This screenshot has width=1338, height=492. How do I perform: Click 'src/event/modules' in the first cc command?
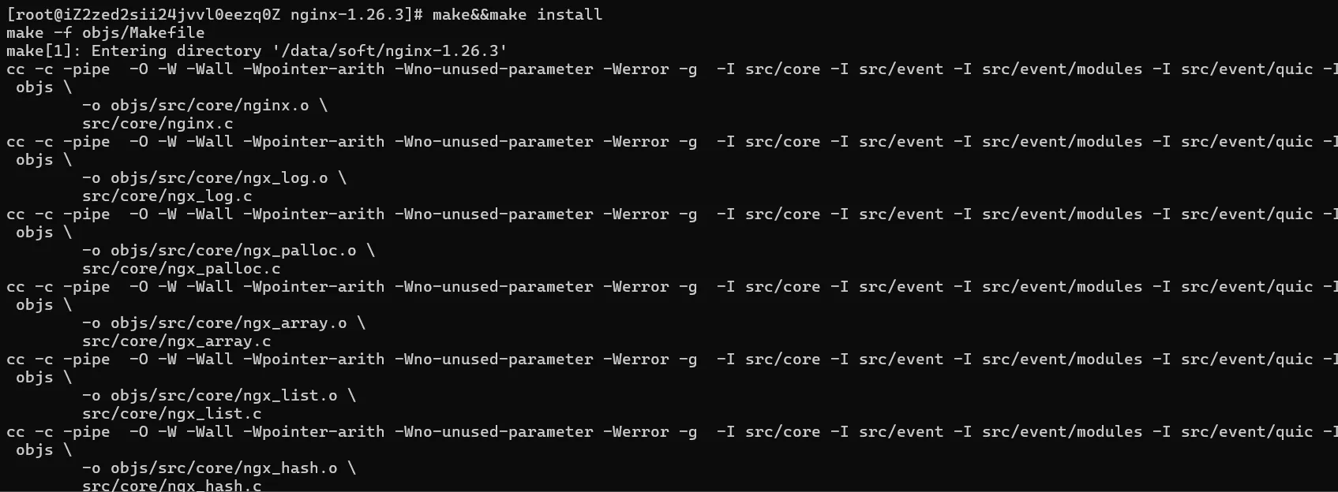[x=1062, y=69]
